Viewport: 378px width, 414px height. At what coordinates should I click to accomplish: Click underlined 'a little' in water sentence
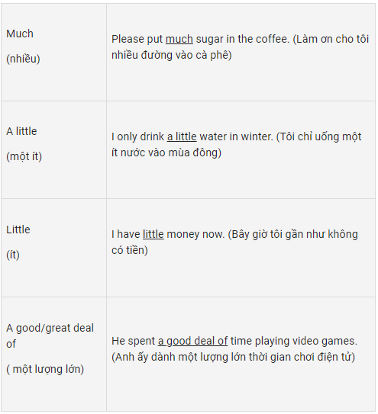tap(182, 136)
